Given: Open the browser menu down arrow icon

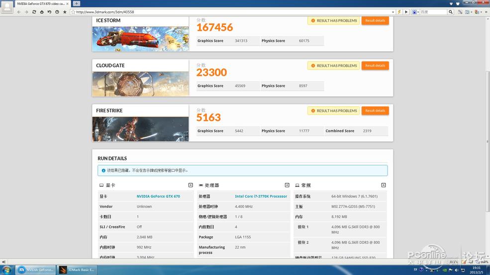Looking at the screenshot, I should pos(451,4).
